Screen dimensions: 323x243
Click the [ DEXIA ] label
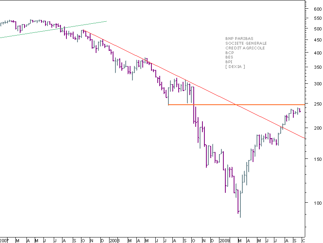(x=235, y=66)
